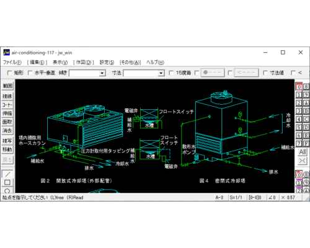Click the × button below All
Viewport: 310px width, 248px height.
[x=303, y=161]
